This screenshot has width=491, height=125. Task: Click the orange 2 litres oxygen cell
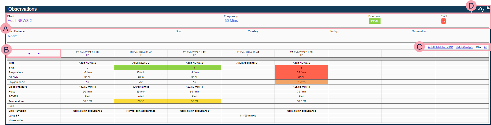(301, 82)
